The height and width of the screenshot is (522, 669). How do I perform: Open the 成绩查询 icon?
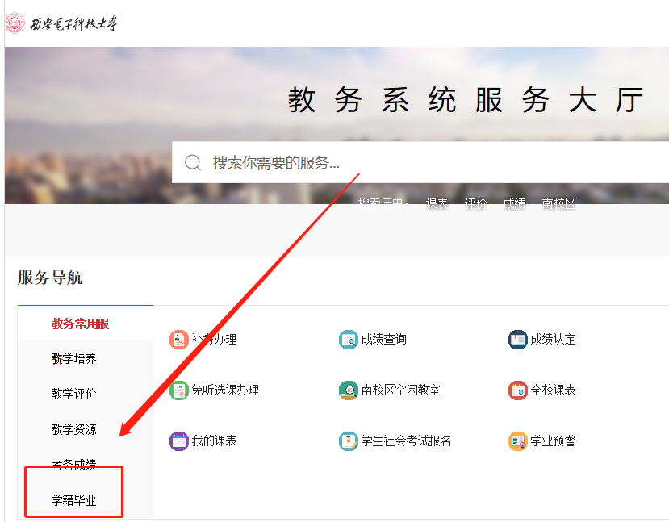coord(348,340)
